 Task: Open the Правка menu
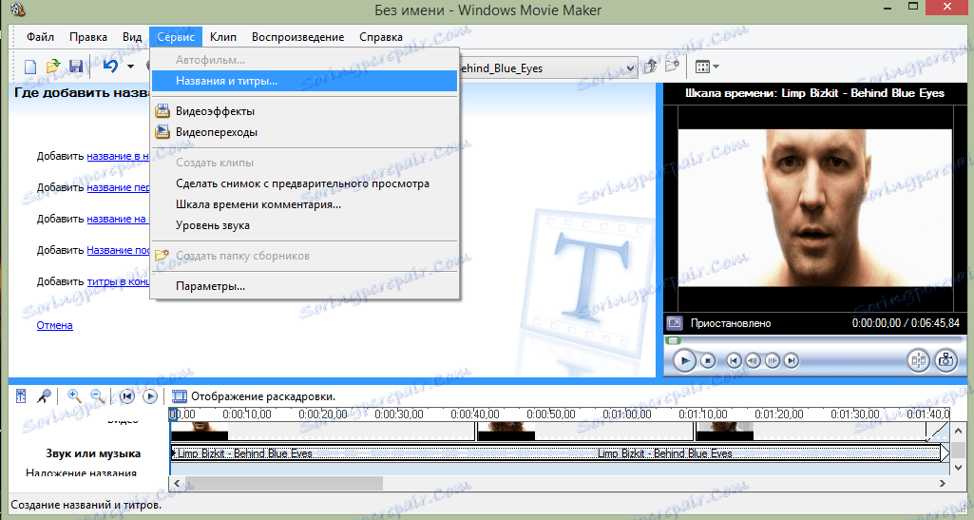coord(88,37)
